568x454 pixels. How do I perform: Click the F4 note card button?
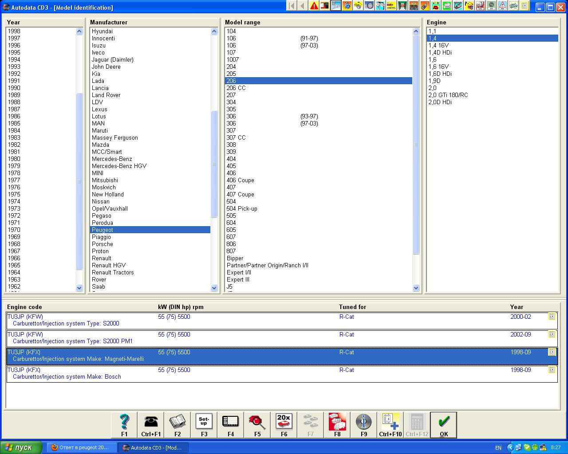pos(231,425)
